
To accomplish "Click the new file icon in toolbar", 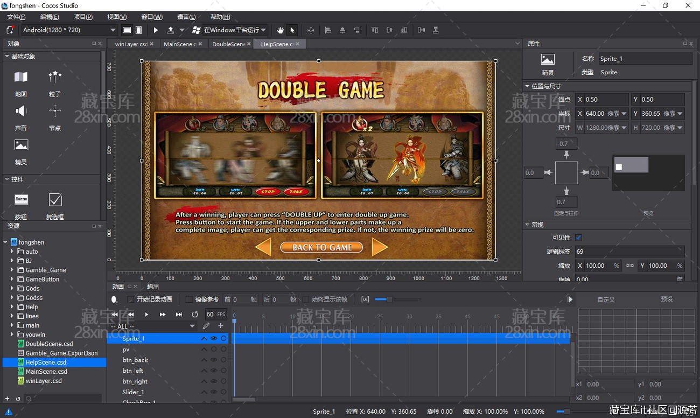I will [10, 30].
